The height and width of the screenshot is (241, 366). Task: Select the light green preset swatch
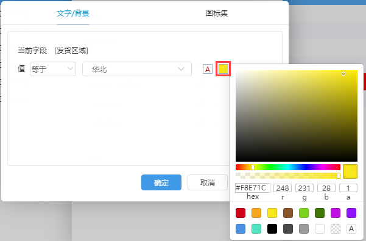(x=304, y=213)
